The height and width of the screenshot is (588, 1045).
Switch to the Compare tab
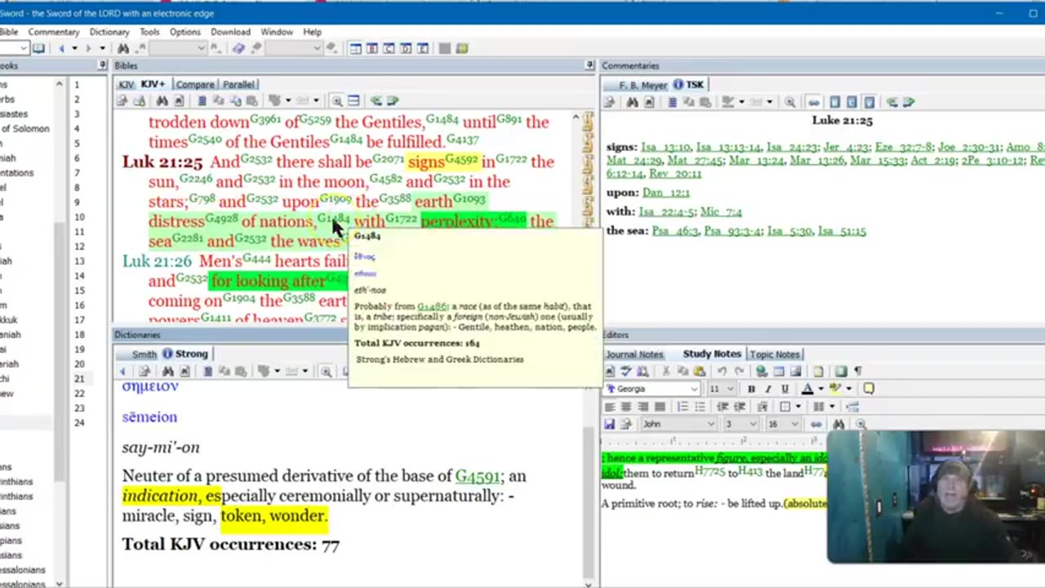point(195,84)
